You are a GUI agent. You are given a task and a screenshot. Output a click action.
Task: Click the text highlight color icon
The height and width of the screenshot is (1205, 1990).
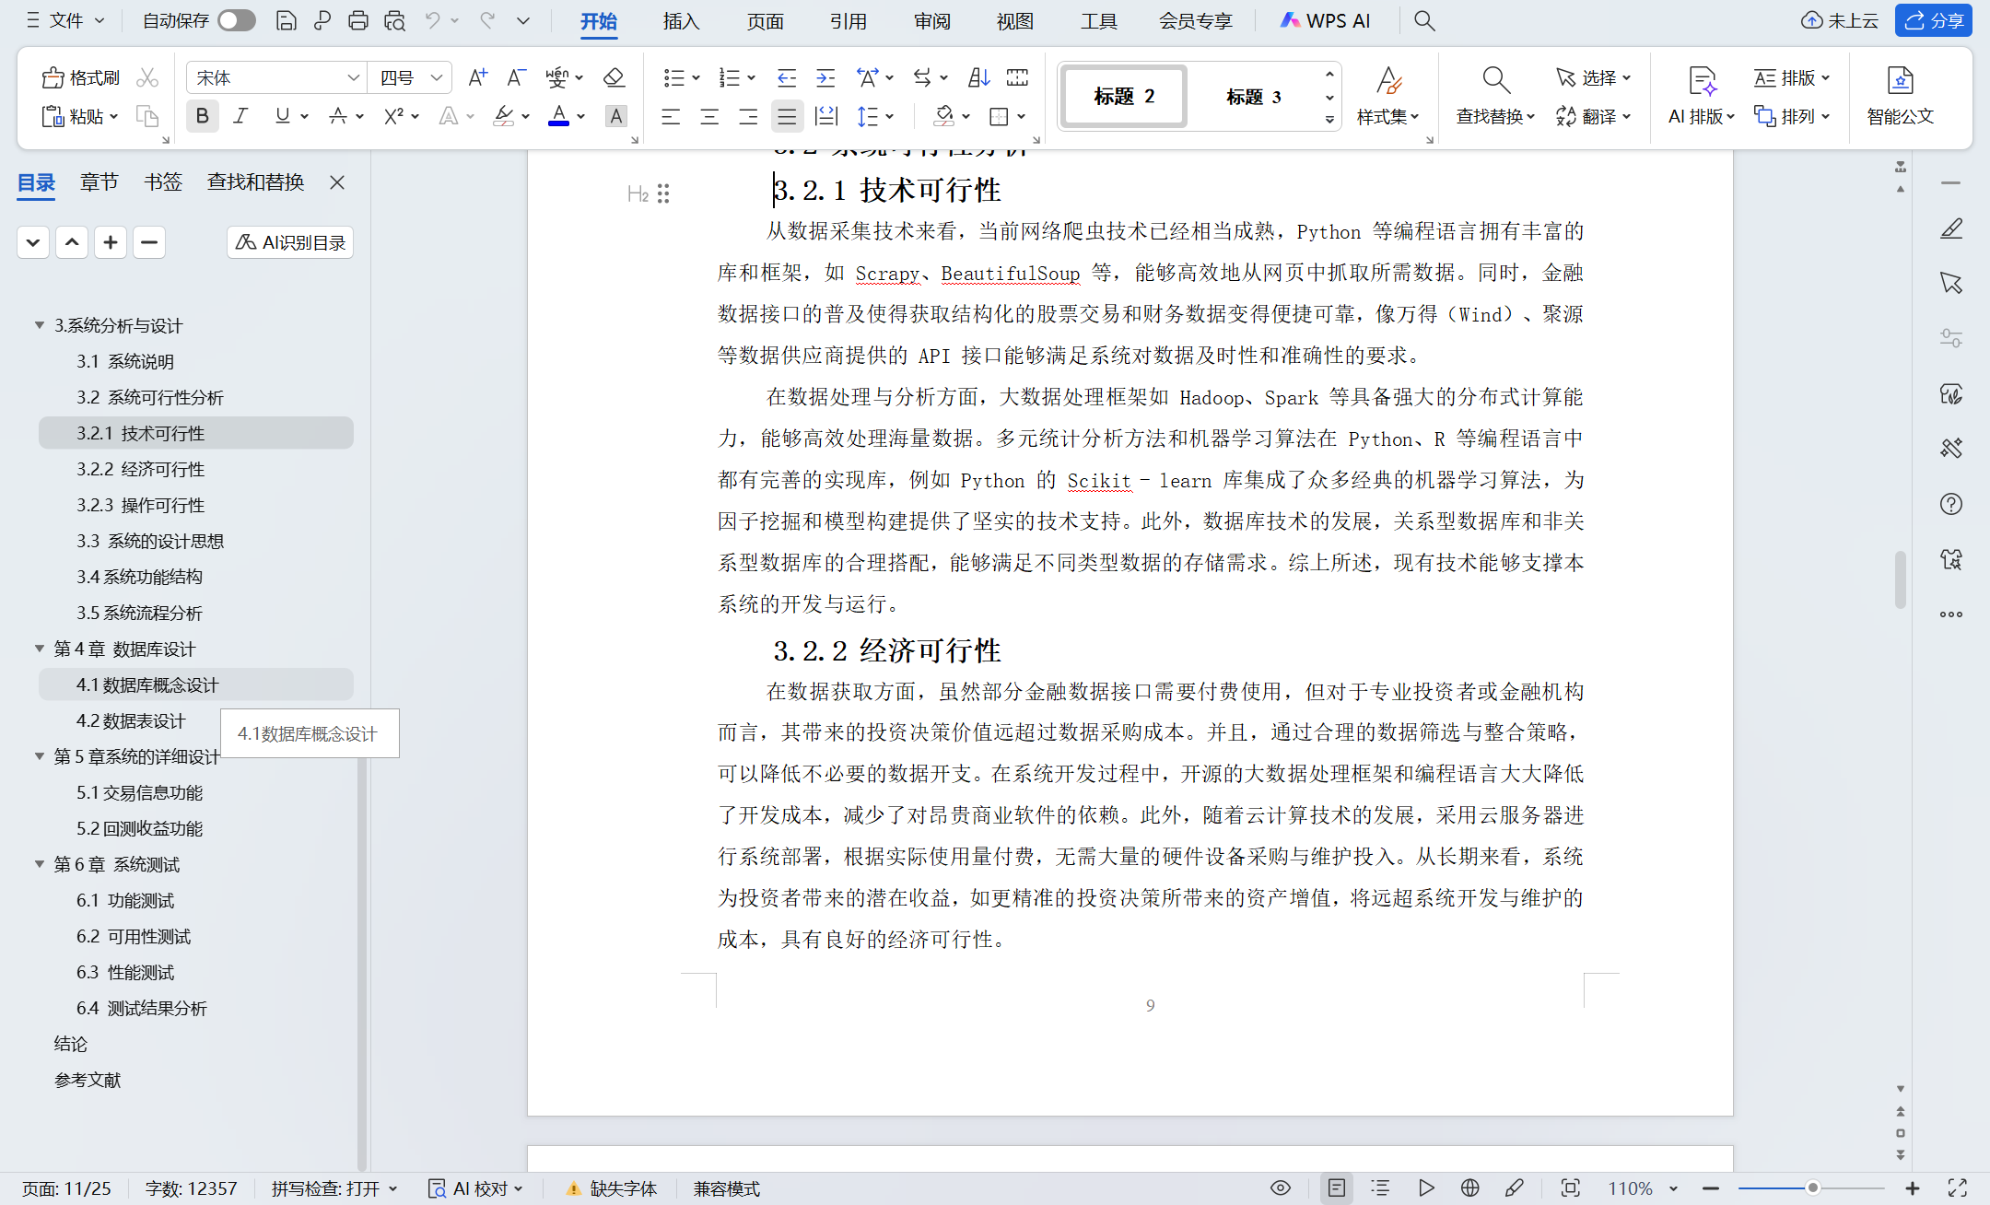503,116
